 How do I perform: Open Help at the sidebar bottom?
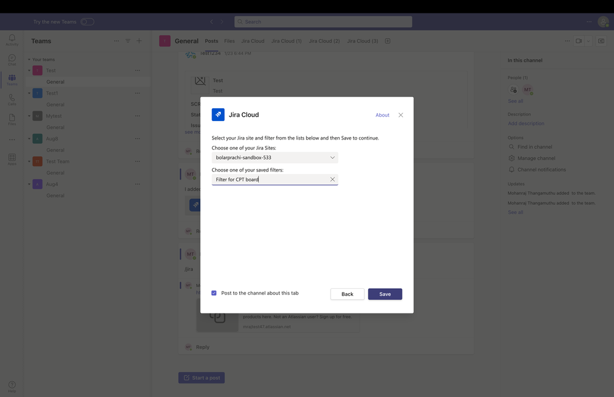tap(12, 387)
